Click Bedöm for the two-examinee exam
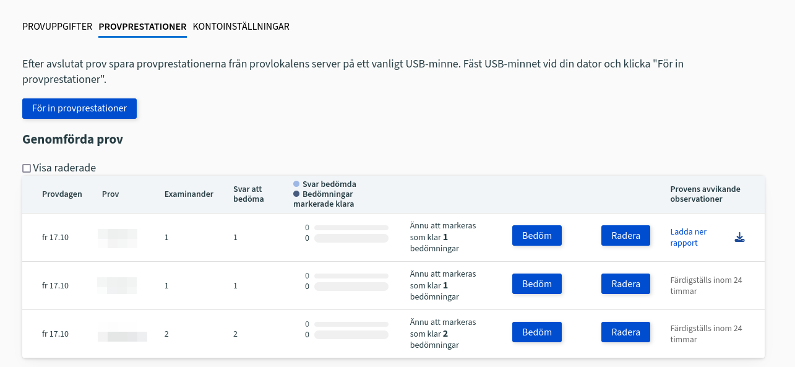The height and width of the screenshot is (367, 795). click(537, 332)
